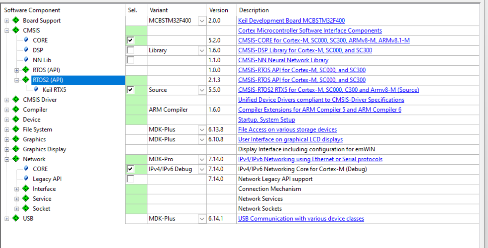Open File Access on various storage devices link

click(287, 129)
